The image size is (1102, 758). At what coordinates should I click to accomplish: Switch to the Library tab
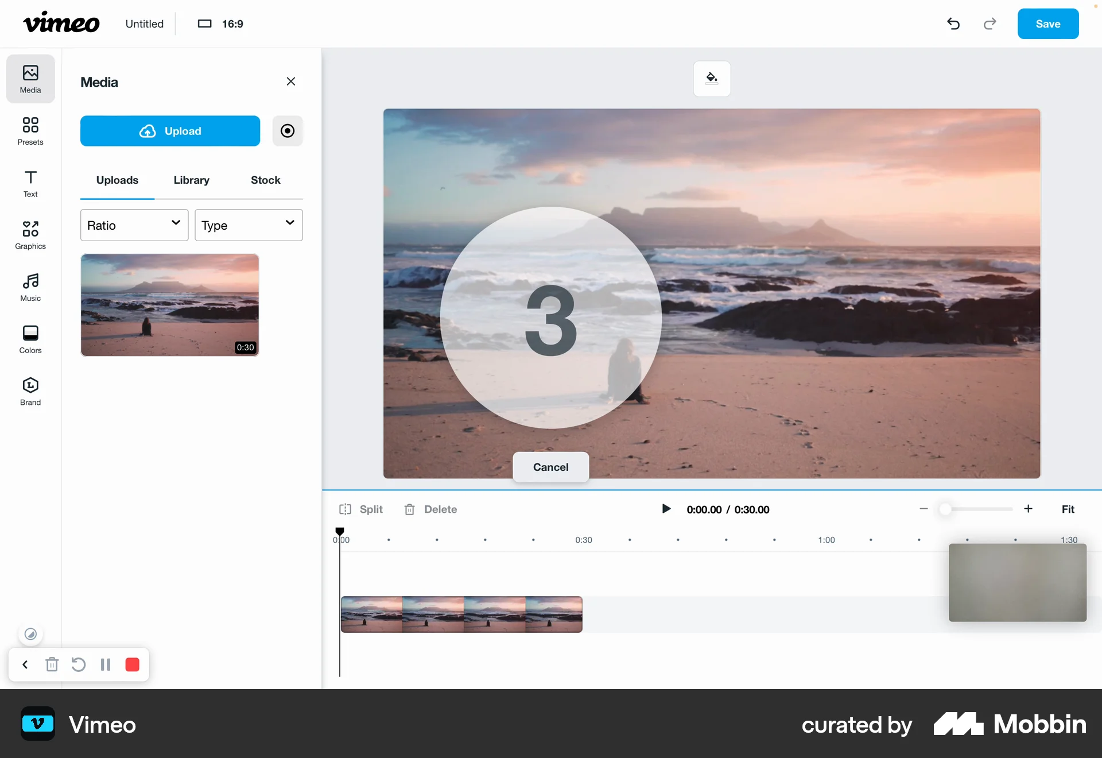tap(191, 180)
